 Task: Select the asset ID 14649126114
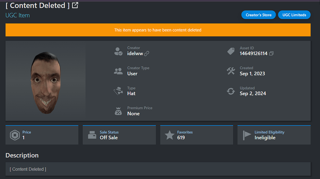point(254,53)
